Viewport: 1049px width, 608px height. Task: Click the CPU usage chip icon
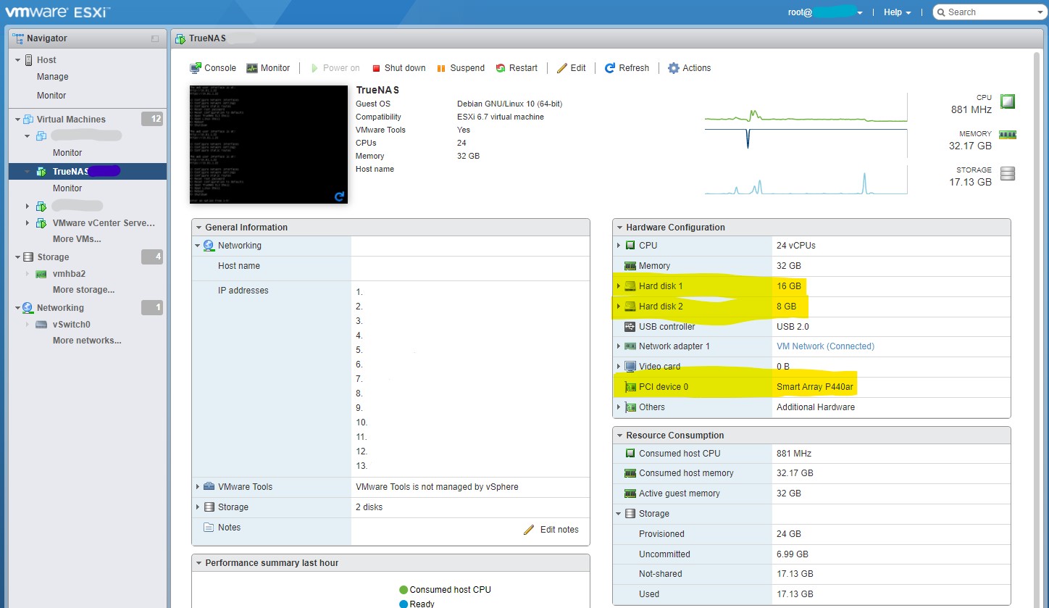(x=1007, y=101)
